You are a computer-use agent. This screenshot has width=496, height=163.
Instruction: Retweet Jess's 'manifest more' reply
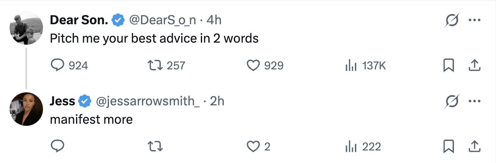click(x=155, y=147)
